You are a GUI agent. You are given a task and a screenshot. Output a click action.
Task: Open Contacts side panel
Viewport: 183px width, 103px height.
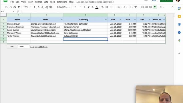click(x=179, y=32)
